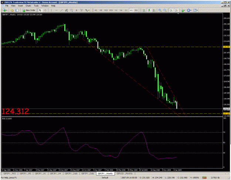
Task: Open the File menu
Action: click(x=7, y=6)
